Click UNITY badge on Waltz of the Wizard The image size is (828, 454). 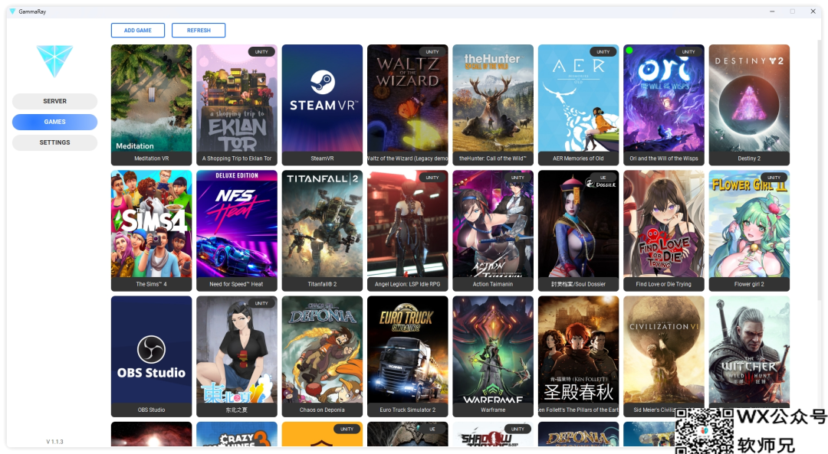(x=432, y=51)
